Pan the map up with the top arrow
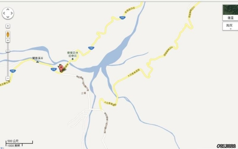The image size is (238, 149). 8,9
